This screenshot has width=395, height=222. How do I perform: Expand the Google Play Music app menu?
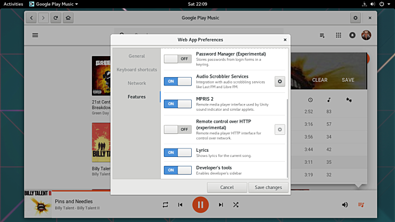pos(53,4)
